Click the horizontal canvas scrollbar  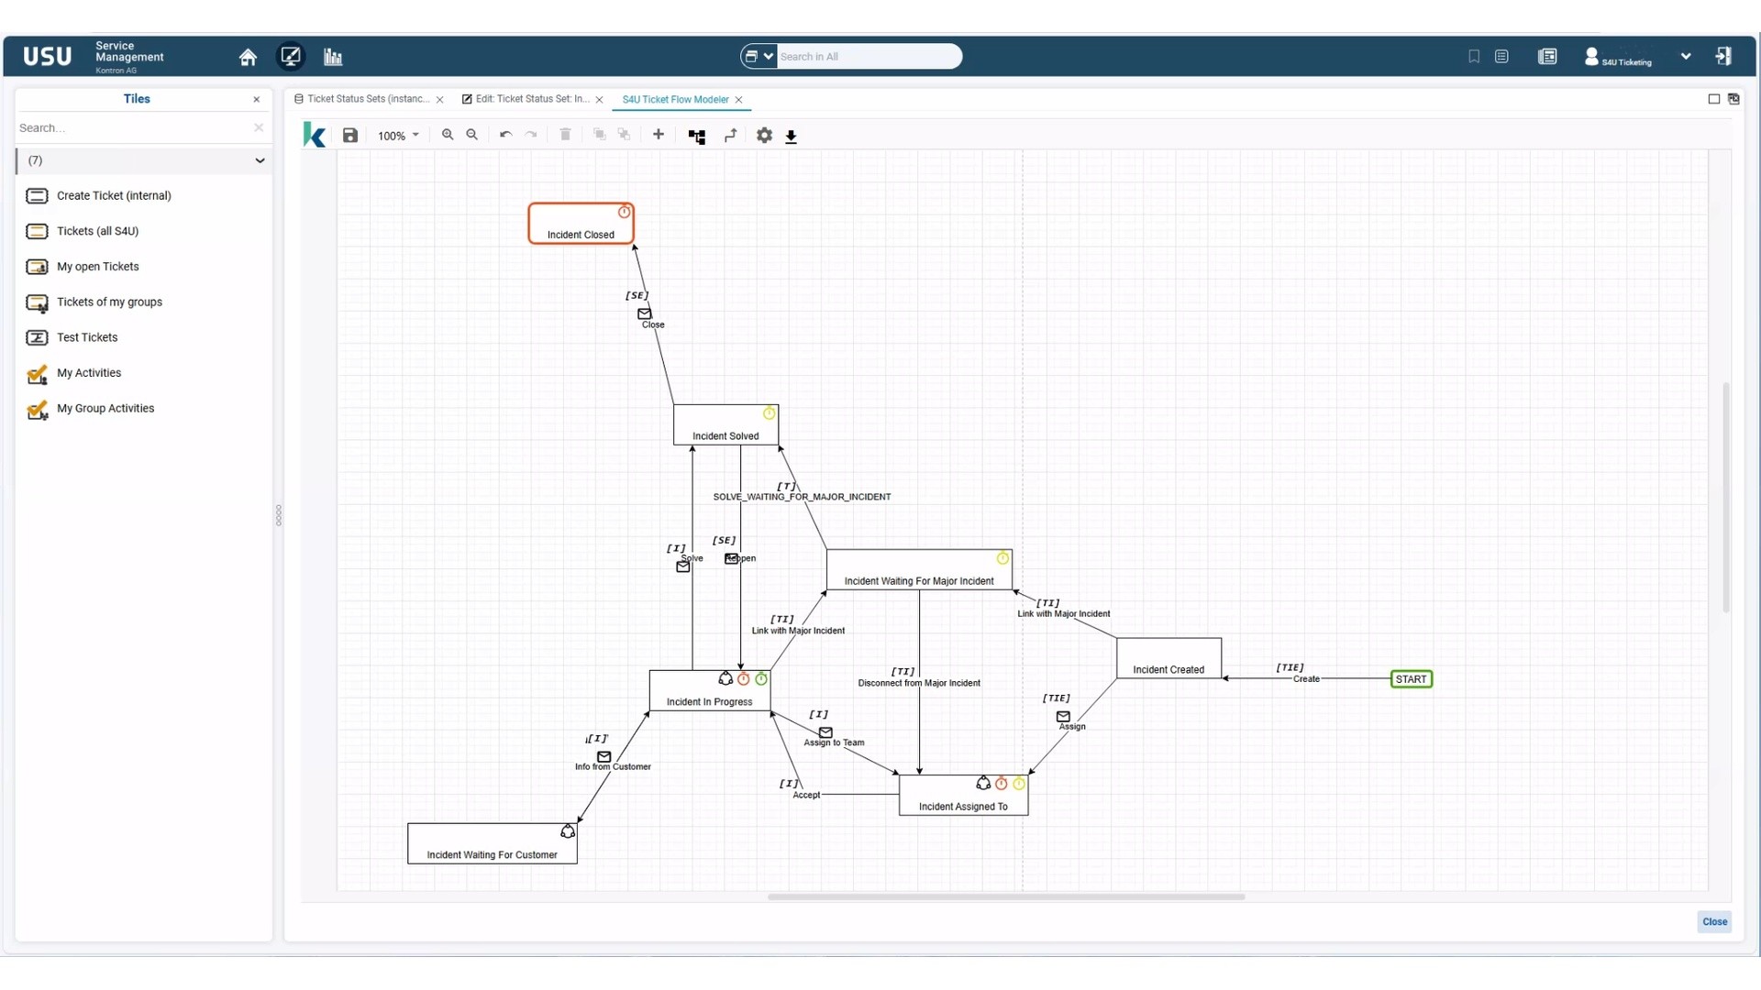click(x=1005, y=896)
